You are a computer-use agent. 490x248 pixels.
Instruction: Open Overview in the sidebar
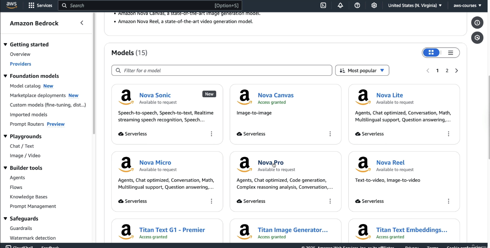(20, 54)
